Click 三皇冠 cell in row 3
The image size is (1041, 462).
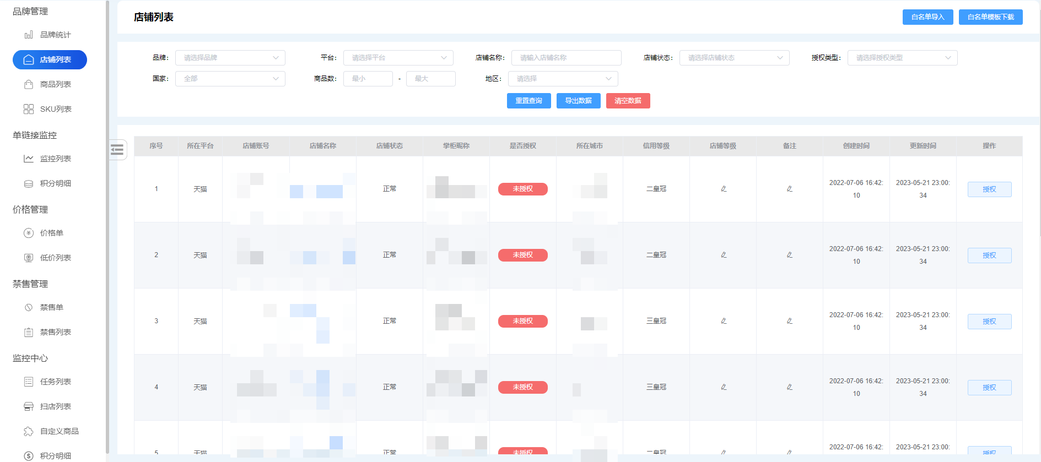coord(656,321)
